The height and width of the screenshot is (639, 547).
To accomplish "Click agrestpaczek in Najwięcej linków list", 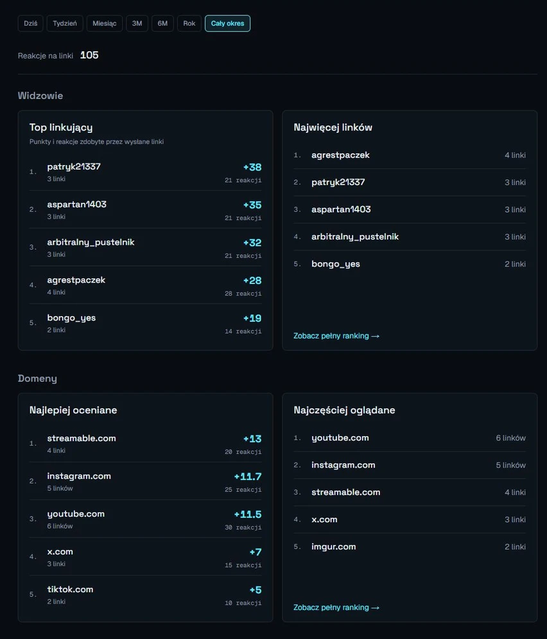I will click(x=340, y=155).
